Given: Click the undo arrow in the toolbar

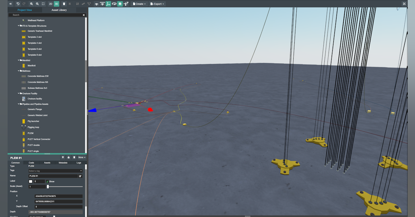Looking at the screenshot, I should pos(18,4).
